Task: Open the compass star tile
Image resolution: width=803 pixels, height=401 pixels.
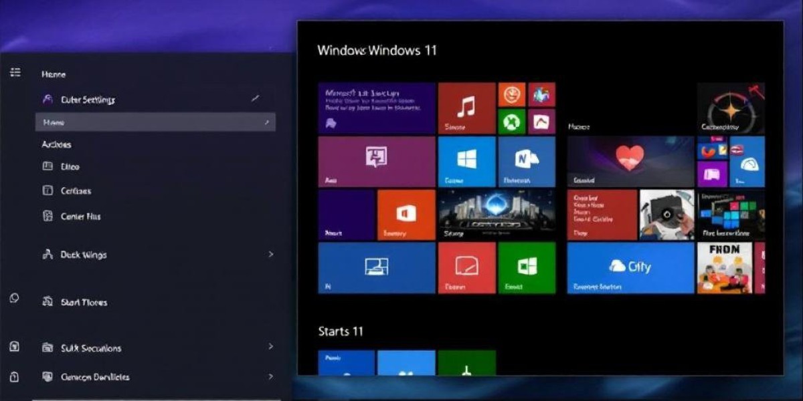Action: tap(731, 108)
